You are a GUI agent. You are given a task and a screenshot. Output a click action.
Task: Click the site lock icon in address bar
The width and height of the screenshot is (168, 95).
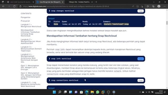(x=20, y=6)
